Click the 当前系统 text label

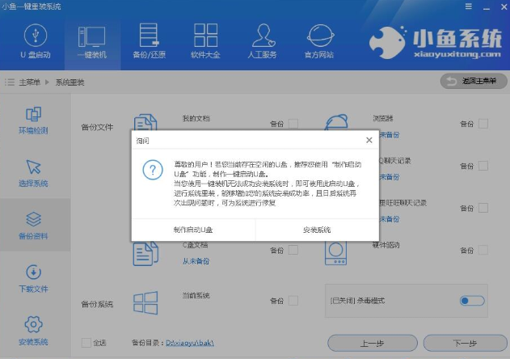[x=196, y=296]
